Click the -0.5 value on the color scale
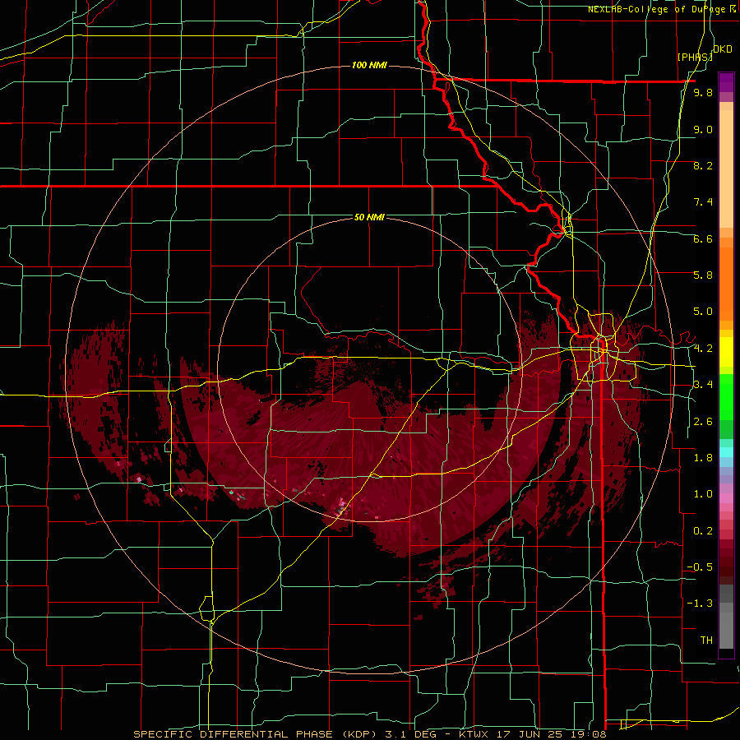Viewport: 740px width, 740px height. point(700,567)
